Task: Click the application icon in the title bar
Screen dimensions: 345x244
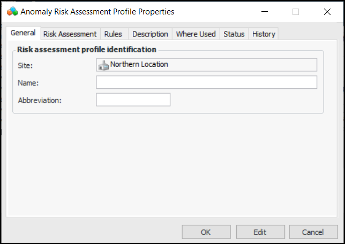Action: tap(12, 11)
